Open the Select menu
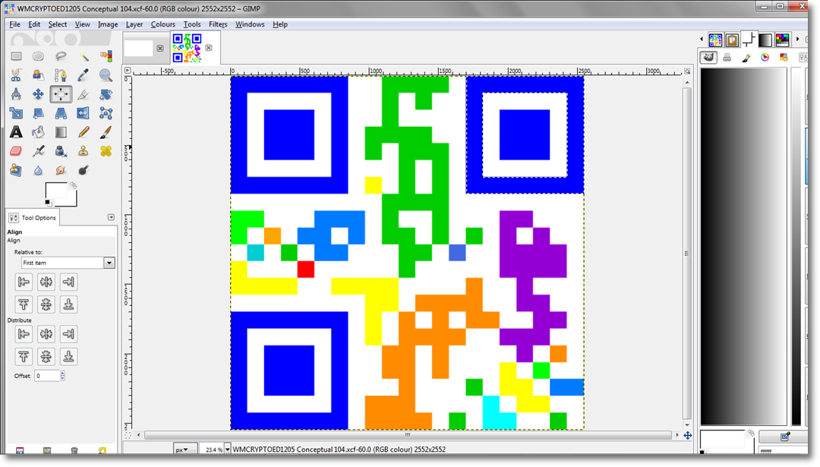 pyautogui.click(x=58, y=24)
